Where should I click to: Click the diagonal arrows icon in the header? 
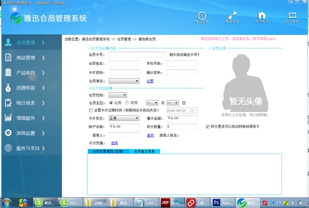click(231, 15)
